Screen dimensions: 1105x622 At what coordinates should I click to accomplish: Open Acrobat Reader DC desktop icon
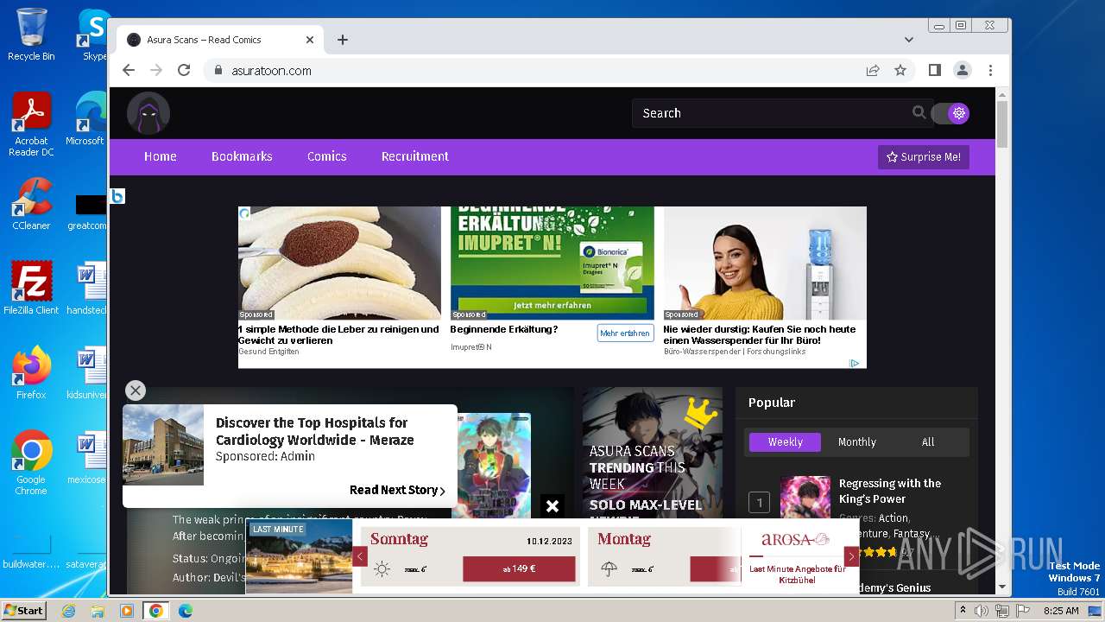tap(31, 125)
